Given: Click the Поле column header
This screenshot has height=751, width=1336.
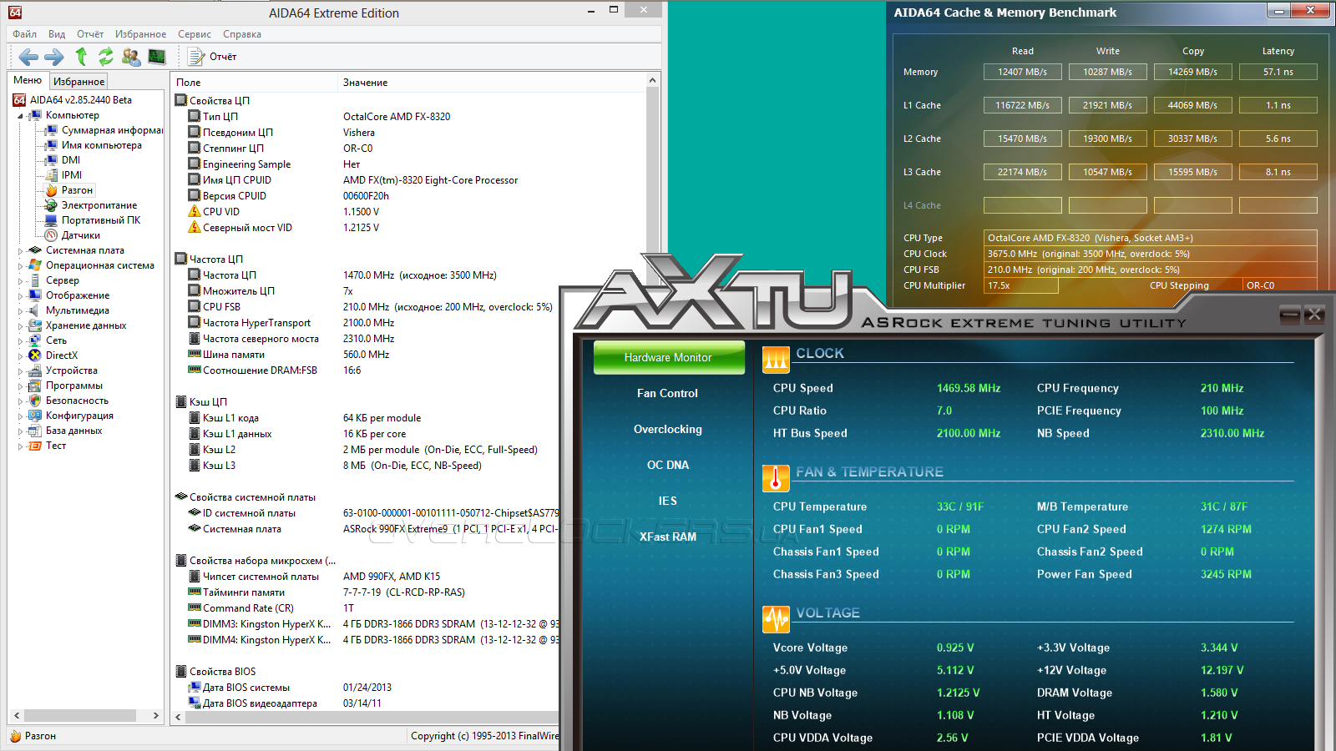Looking at the screenshot, I should [x=254, y=83].
